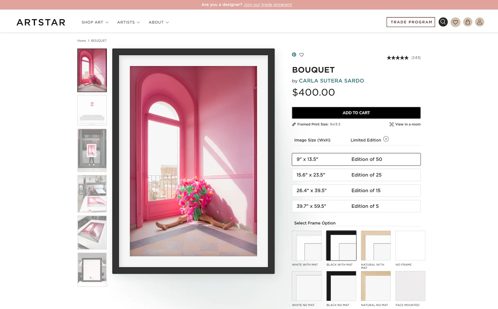Open the search icon in header
Screen dimensions: 498x309
pyautogui.click(x=443, y=22)
